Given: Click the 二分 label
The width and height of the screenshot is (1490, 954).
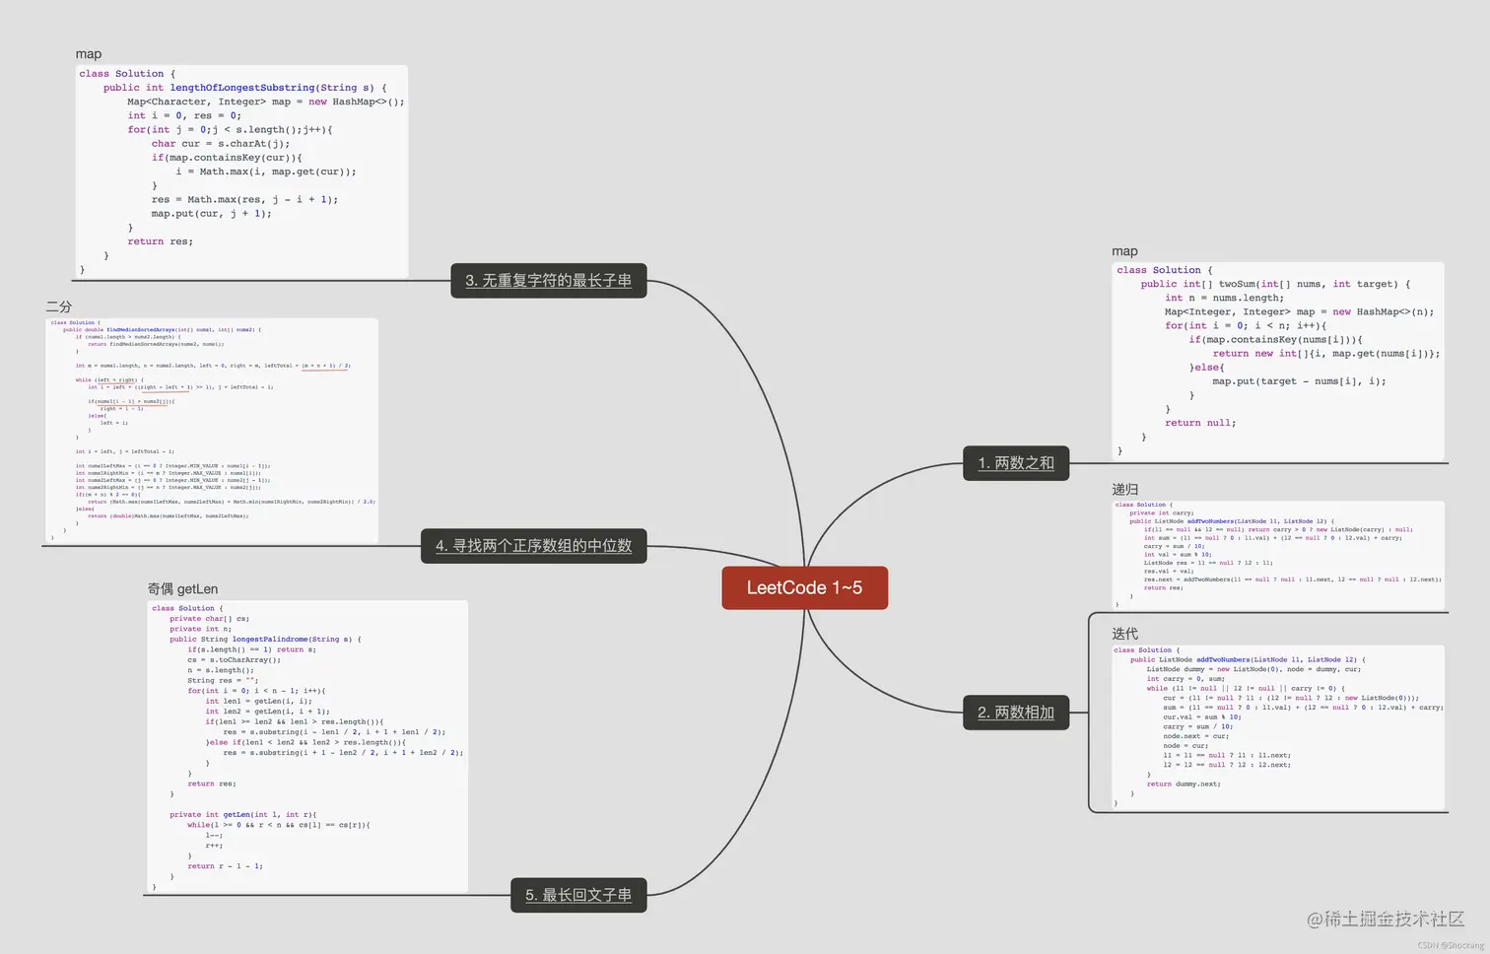Looking at the screenshot, I should coord(58,307).
